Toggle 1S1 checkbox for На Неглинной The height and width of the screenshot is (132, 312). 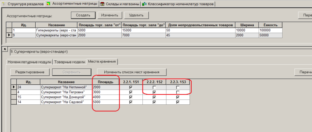coord(131,87)
